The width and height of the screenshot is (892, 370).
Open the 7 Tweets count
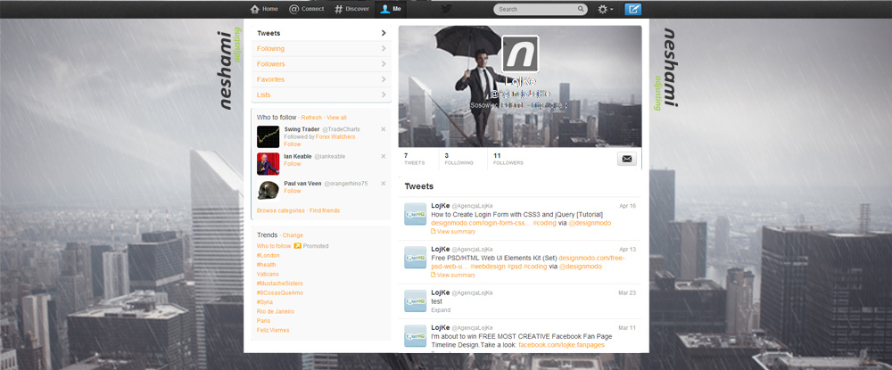[414, 159]
